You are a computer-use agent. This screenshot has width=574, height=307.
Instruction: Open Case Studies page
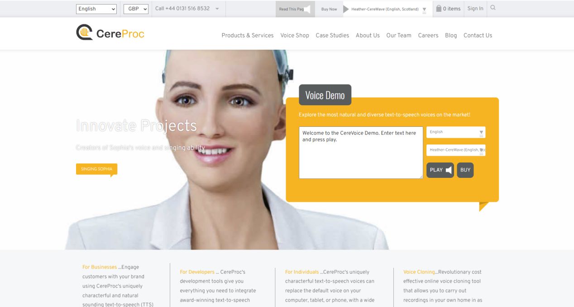pos(332,35)
